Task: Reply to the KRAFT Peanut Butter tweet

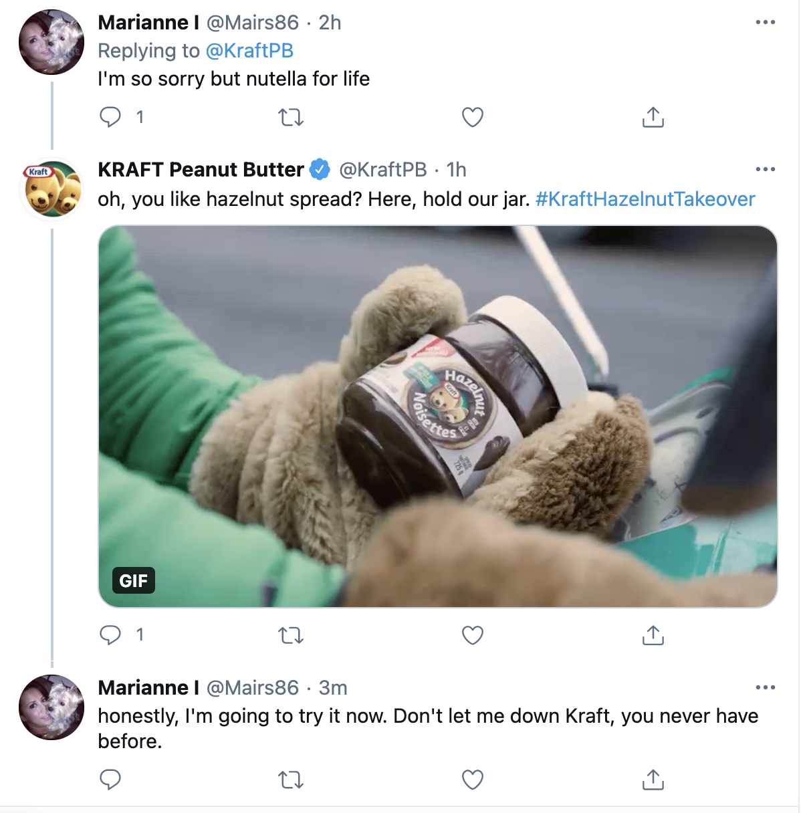Action: 110,634
